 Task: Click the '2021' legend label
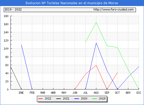(x=66, y=98)
